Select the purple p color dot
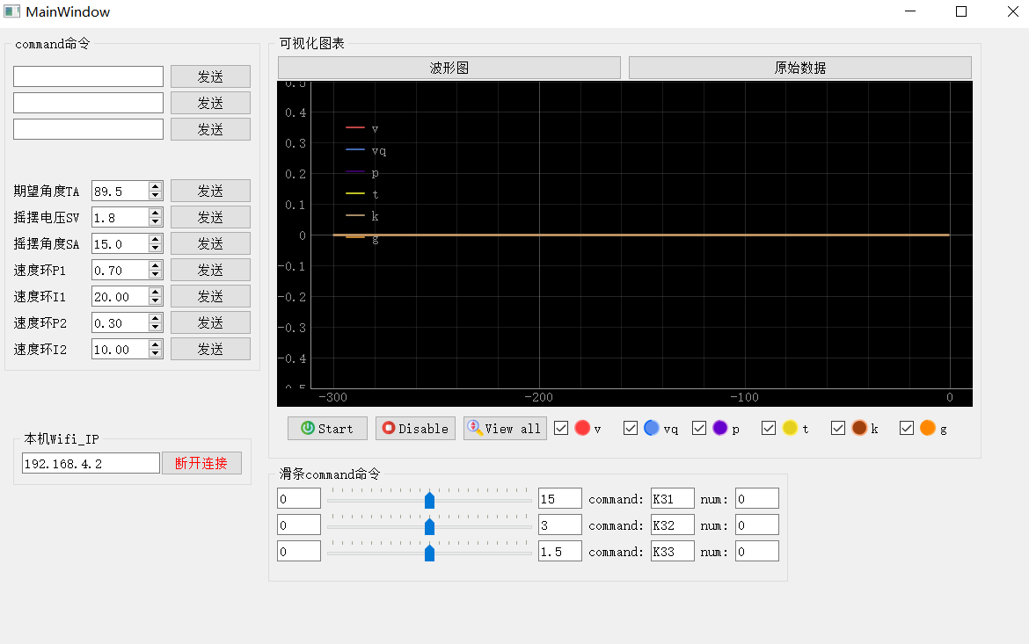This screenshot has width=1029, height=644. 720,428
